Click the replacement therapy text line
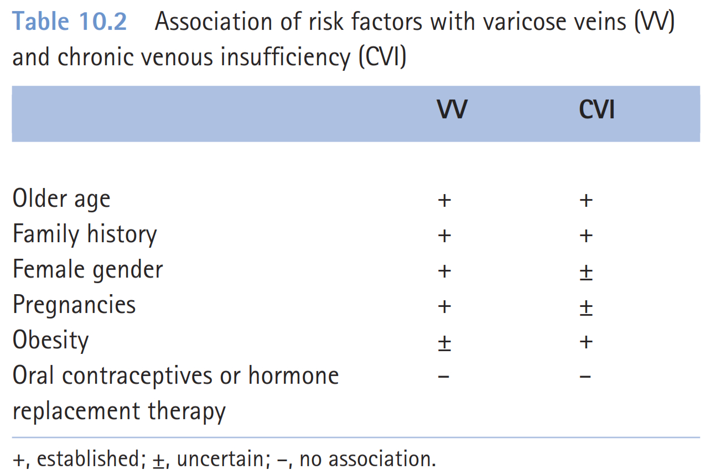This screenshot has width=716, height=475. pos(119,412)
